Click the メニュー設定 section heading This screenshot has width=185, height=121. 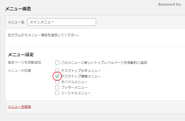click(21, 54)
